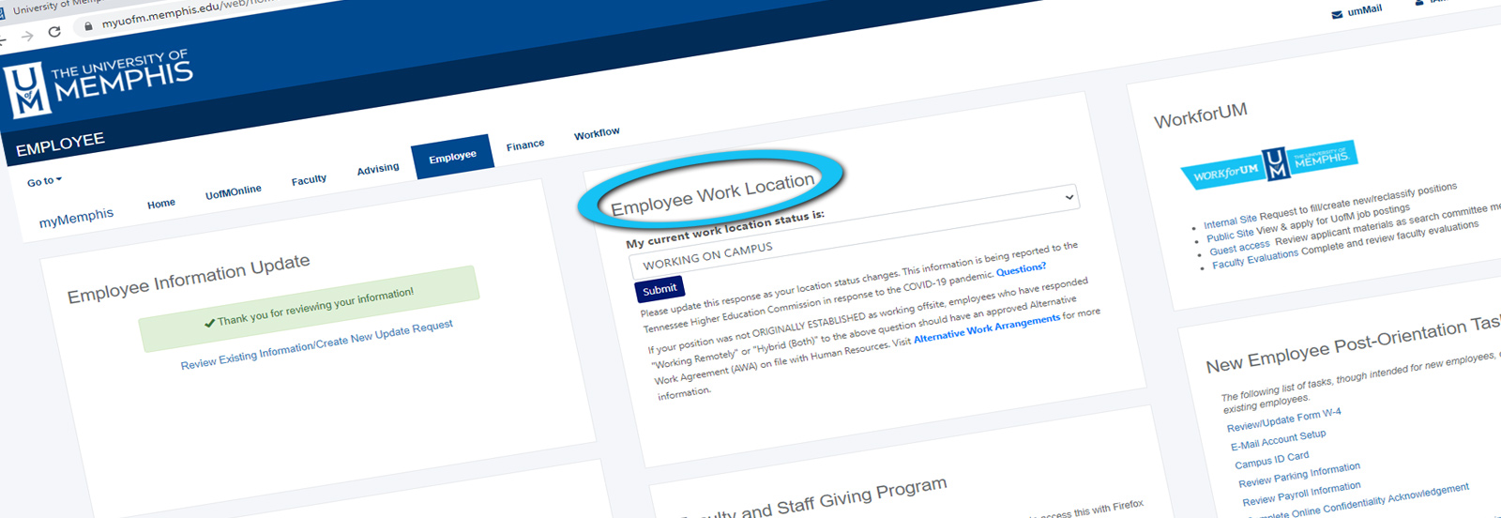Screen dimensions: 1501x518
Task: Click the WorkforUM banner image
Action: 1268,164
